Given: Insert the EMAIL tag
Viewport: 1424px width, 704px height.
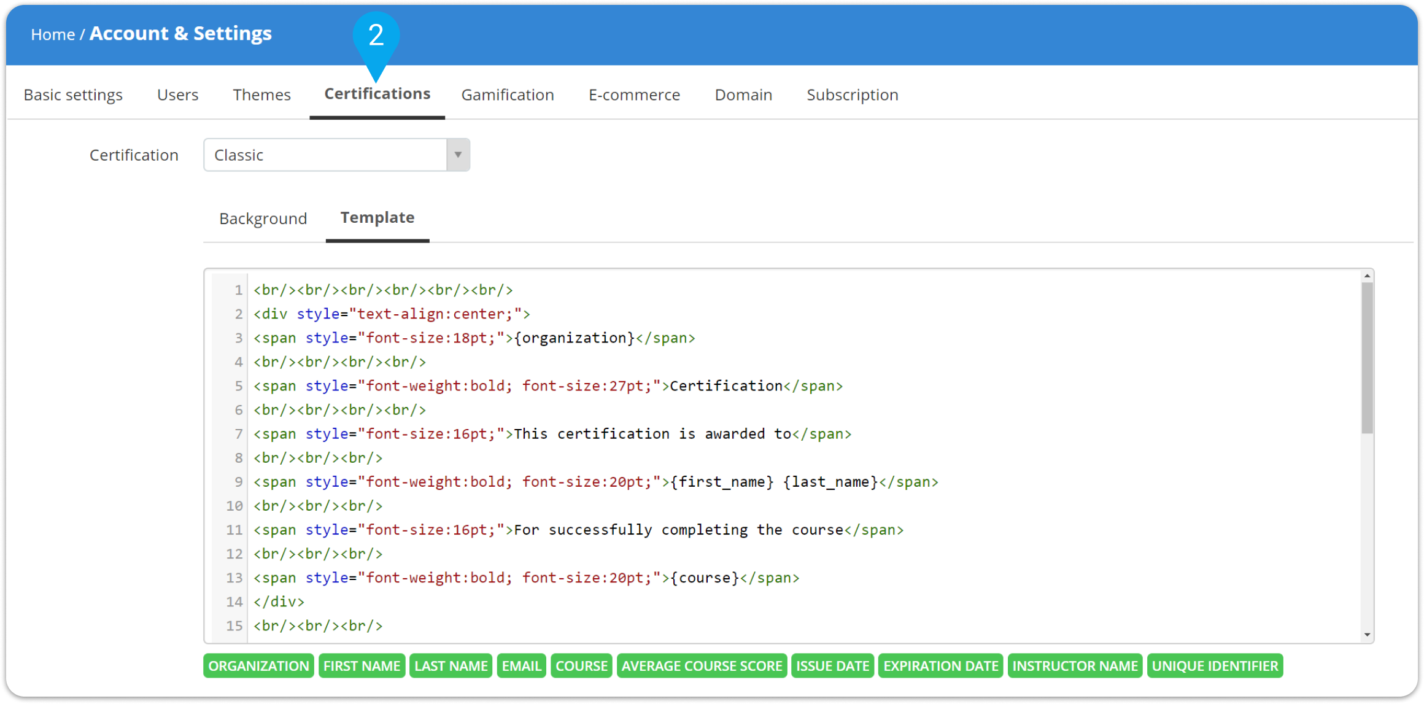Looking at the screenshot, I should click(521, 666).
